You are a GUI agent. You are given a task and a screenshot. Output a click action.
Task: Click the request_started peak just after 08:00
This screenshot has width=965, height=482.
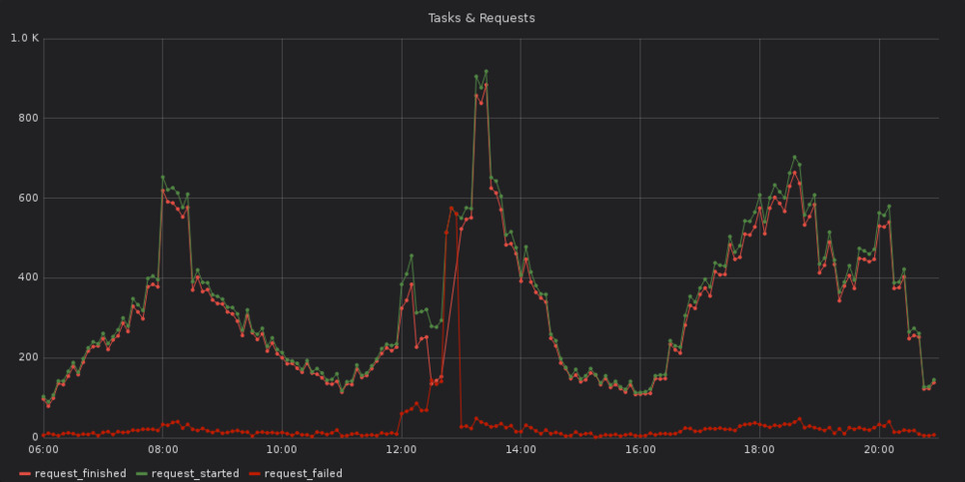pos(163,178)
